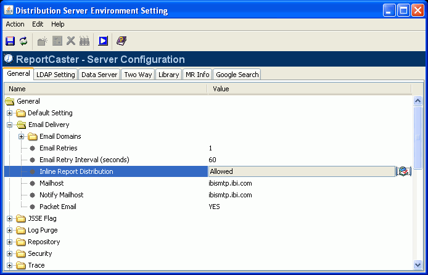
Task: Click the Help book toolbar icon
Action: pos(121,41)
